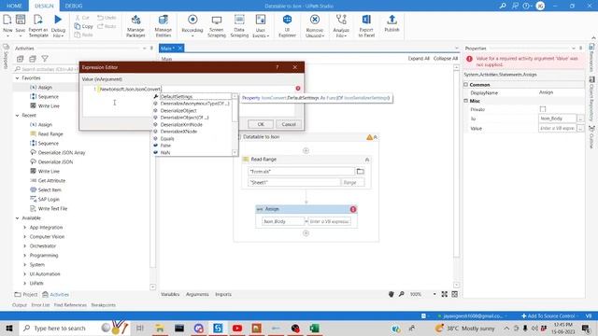Click the New project icon in ribbon

pyautogui.click(x=7, y=20)
